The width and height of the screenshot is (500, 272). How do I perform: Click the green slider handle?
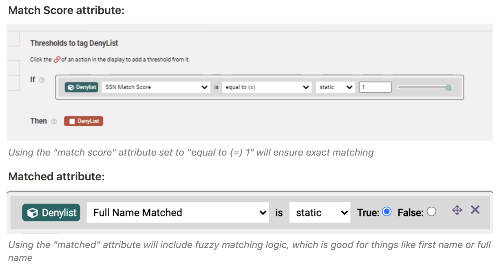[x=449, y=88]
